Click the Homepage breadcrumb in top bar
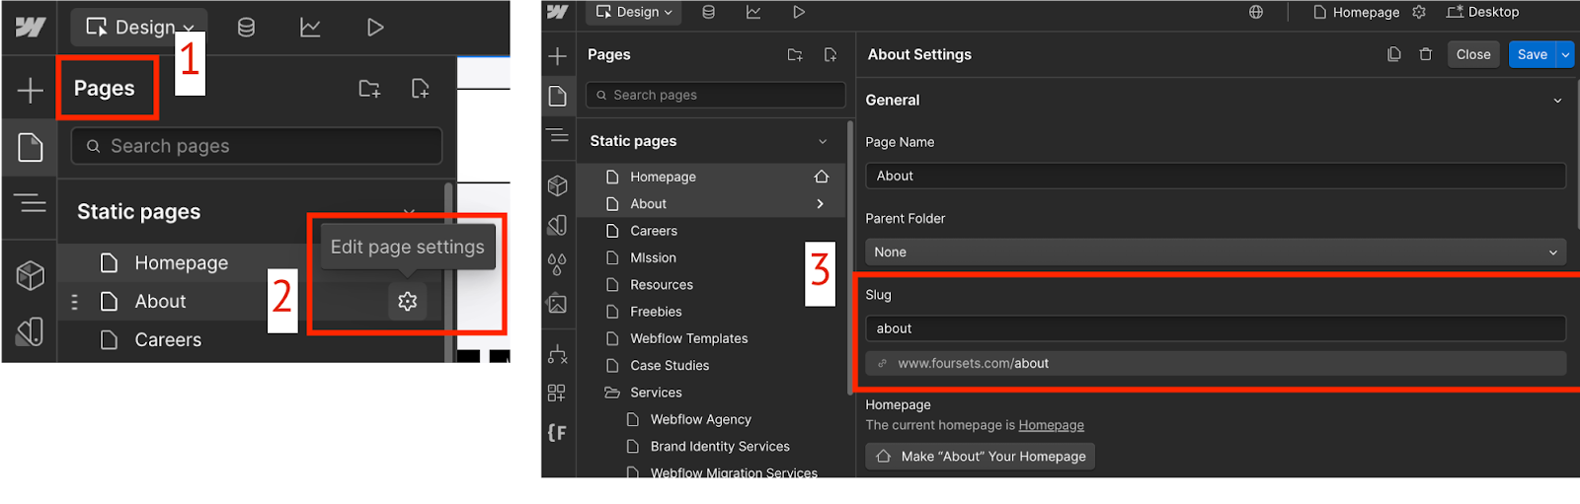 click(1356, 12)
